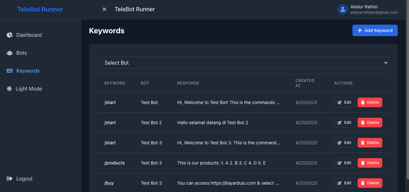
Task: Click the Bots robot icon in sidebar
Action: (10, 53)
